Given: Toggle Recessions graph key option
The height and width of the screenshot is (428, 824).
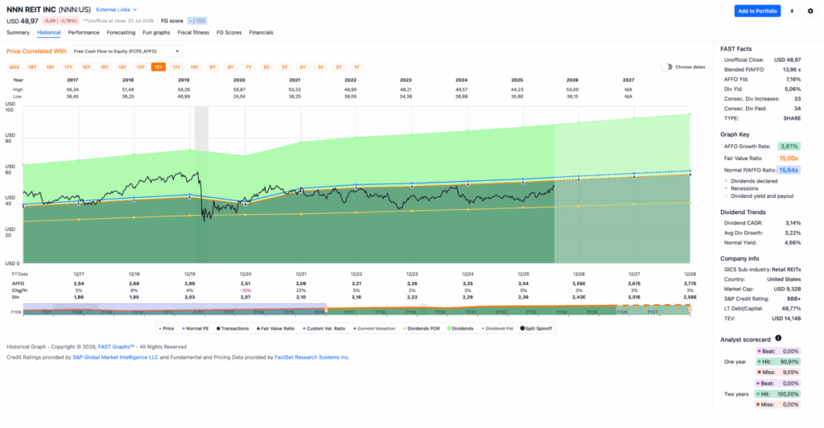Looking at the screenshot, I should (741, 188).
